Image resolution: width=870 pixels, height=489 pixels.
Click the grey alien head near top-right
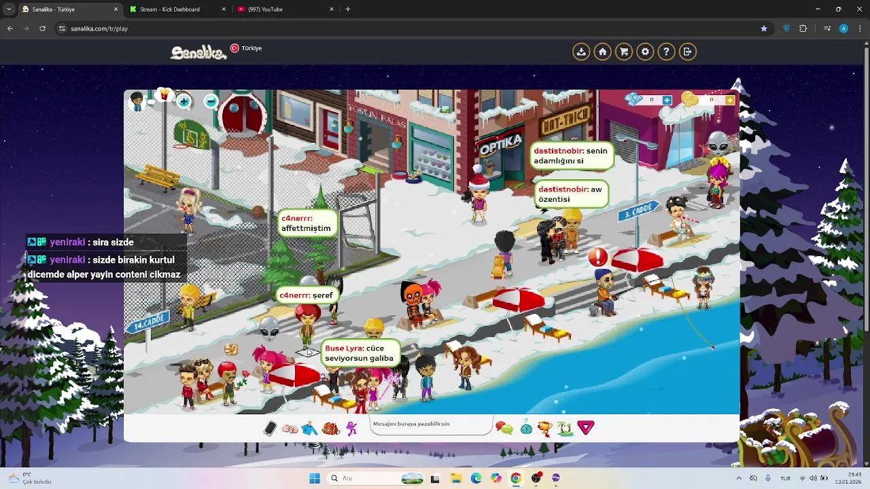(718, 143)
